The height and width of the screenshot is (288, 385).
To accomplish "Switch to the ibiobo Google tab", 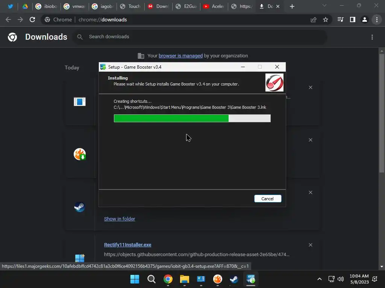I will [46, 6].
